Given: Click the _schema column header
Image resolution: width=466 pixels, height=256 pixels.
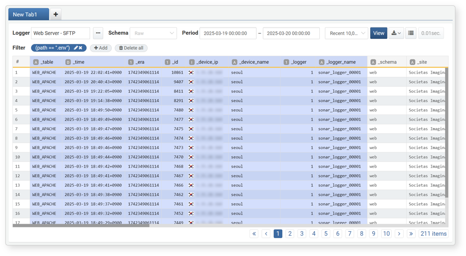Looking at the screenshot, I should [387, 62].
